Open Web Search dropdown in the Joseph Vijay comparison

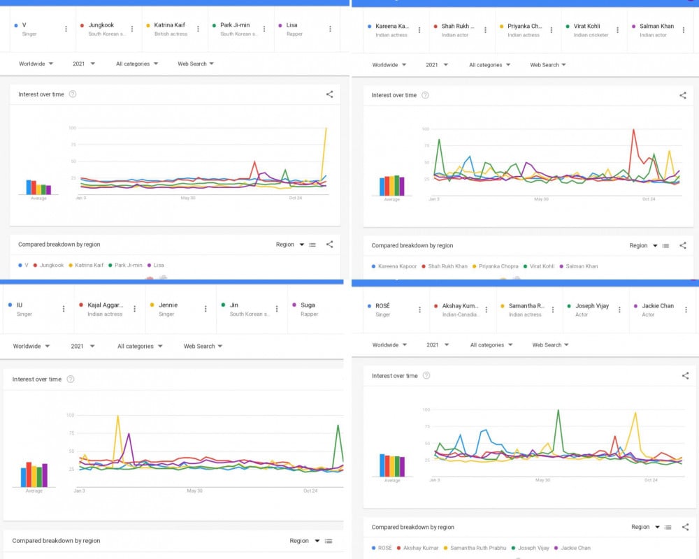pos(550,344)
